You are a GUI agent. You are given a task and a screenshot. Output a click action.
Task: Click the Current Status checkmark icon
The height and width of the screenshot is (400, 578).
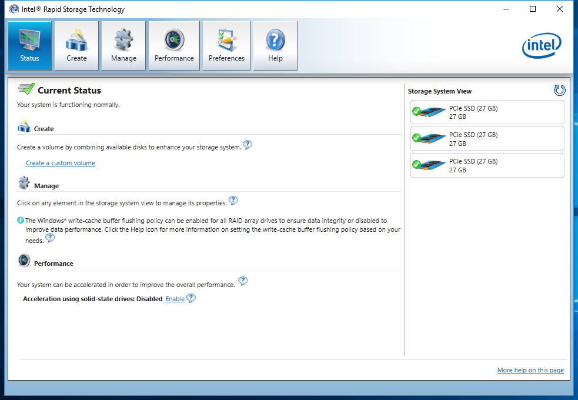(x=26, y=89)
